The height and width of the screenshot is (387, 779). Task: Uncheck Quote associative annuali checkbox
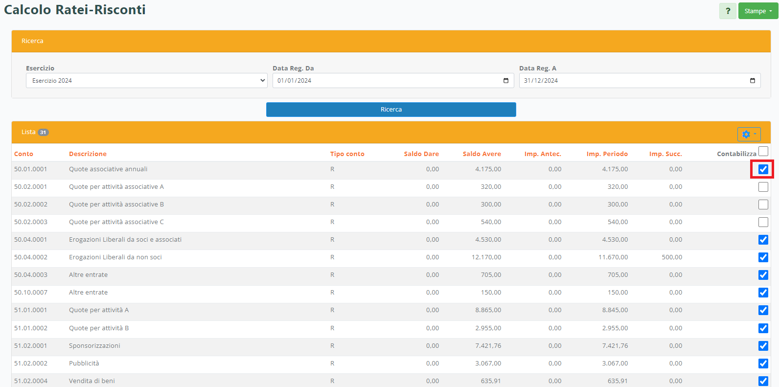click(763, 169)
